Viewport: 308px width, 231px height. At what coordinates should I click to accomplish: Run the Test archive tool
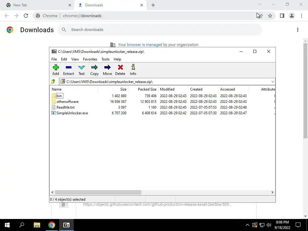pyautogui.click(x=82, y=70)
